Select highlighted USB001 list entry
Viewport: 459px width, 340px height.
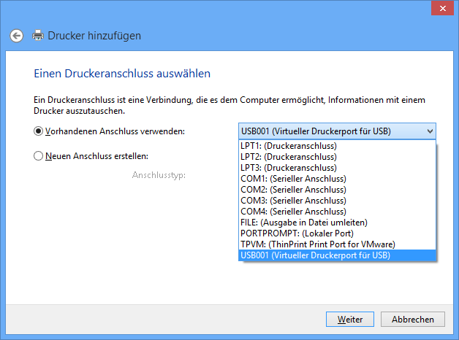point(337,255)
